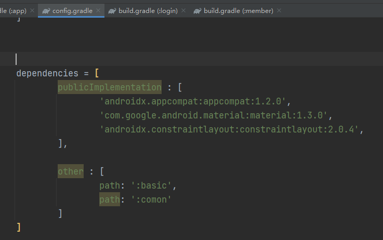383x240 pixels.
Task: Open the build.gradle (:login) tab
Action: (x=148, y=11)
